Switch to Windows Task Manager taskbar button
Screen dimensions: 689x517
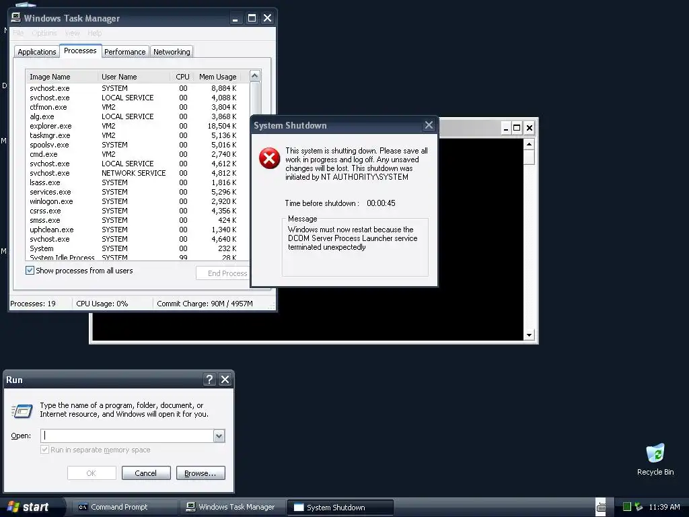232,507
